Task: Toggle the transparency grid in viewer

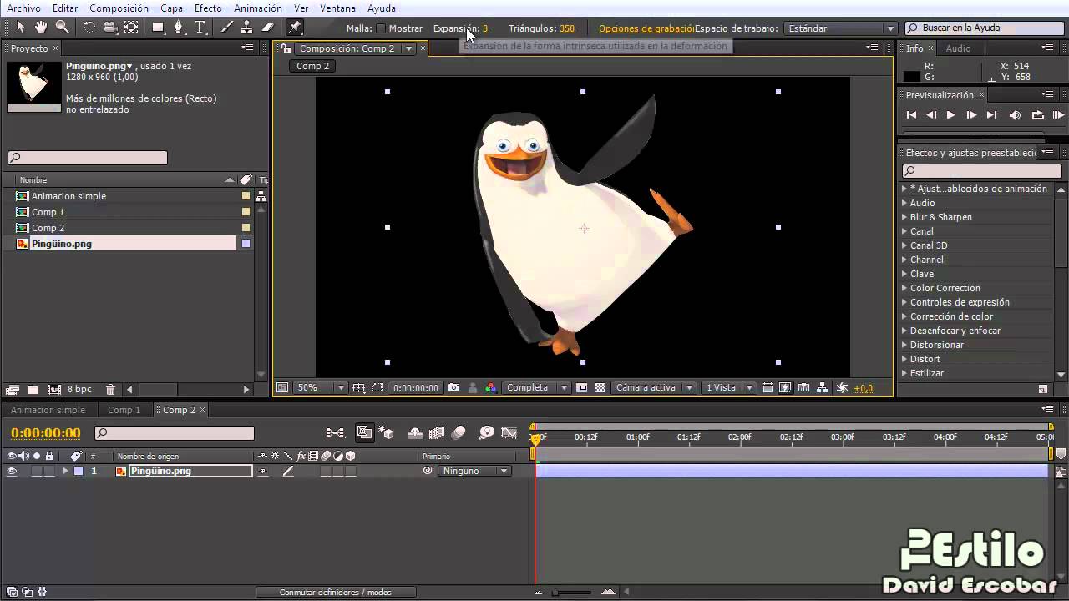Action: (600, 388)
